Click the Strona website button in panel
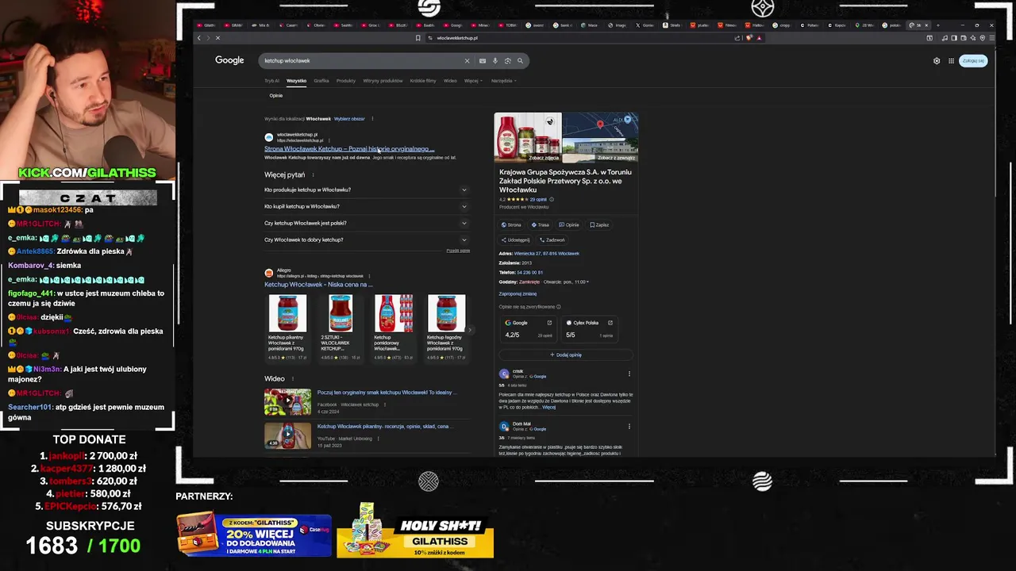Image resolution: width=1016 pixels, height=571 pixels. pyautogui.click(x=510, y=224)
